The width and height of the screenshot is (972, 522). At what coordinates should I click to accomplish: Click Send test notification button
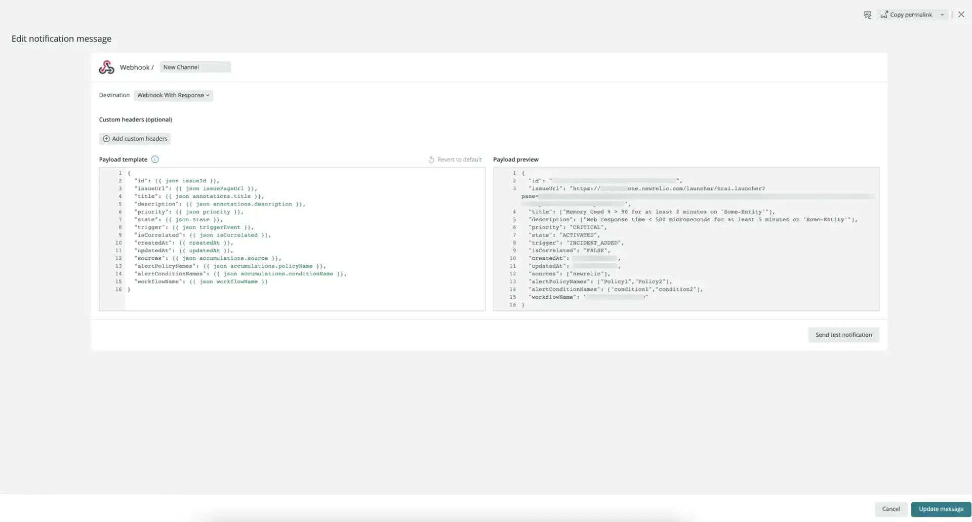pyautogui.click(x=843, y=335)
